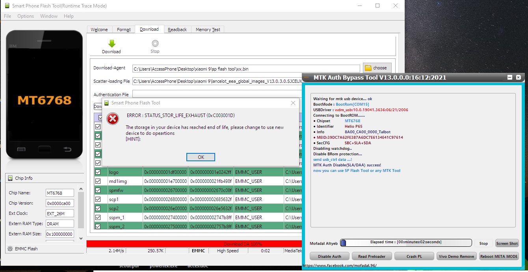Close the MTK Auth Bypass Tool window

[x=518, y=78]
